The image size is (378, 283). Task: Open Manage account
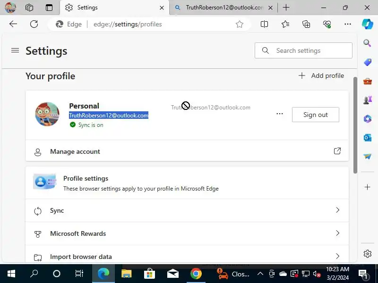click(x=187, y=151)
